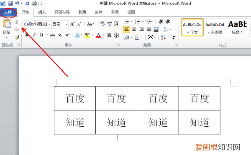Click the Text Effects glowing A icon
This screenshot has width=251, height=155.
click(77, 35)
